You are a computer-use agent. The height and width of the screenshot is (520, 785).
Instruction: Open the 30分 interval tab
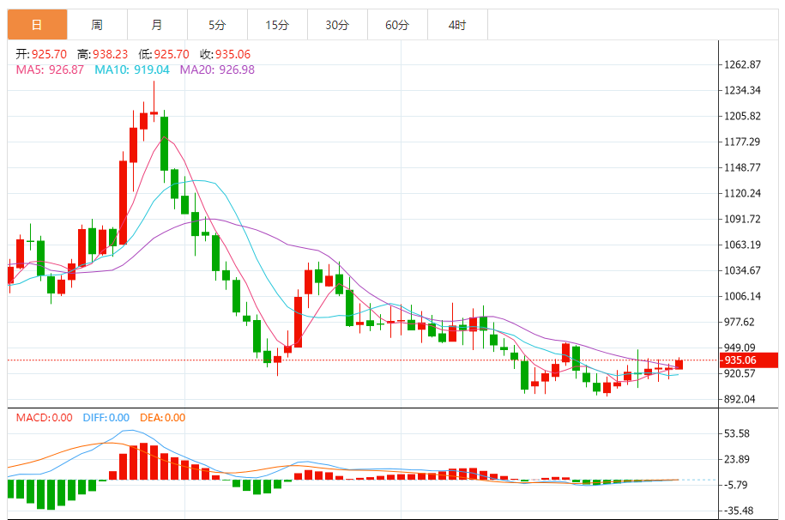pos(337,25)
